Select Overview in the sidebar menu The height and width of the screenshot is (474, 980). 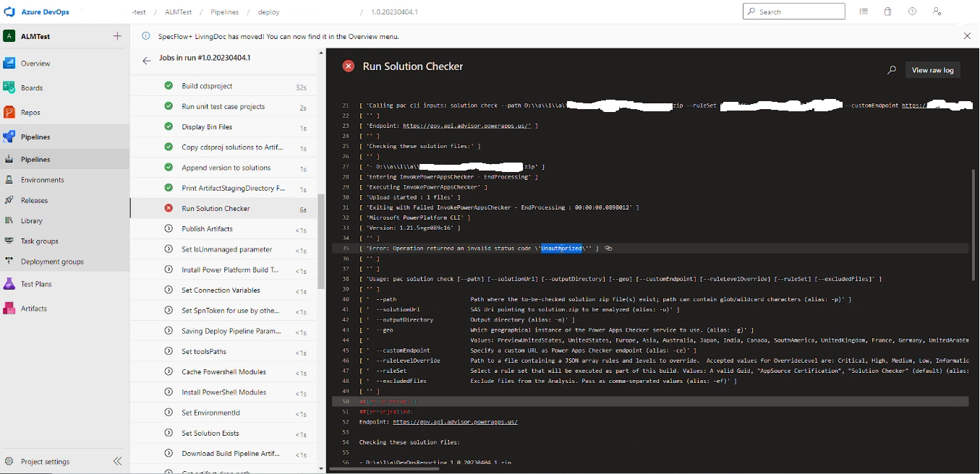click(x=35, y=63)
